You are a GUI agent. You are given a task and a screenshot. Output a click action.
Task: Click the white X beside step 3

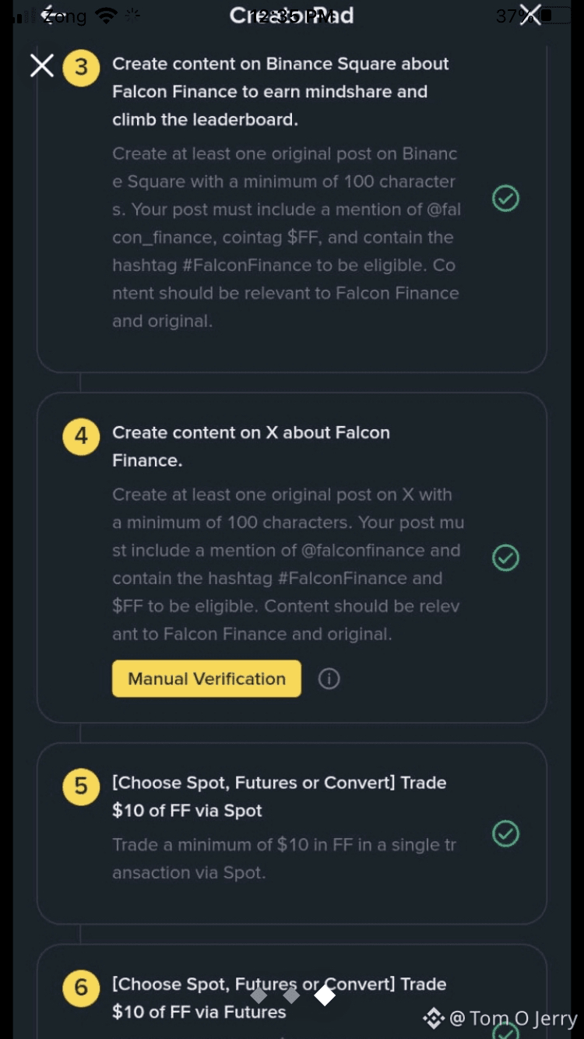42,65
